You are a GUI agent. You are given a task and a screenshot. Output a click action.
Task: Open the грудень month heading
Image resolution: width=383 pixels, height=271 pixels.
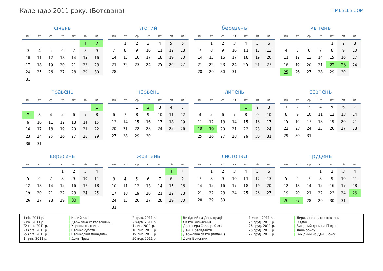tap(320, 156)
